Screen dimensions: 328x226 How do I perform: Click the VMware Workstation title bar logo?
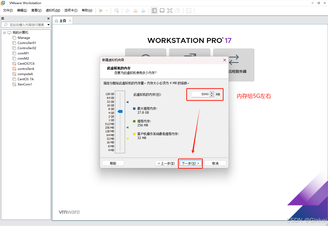[x=3, y=3]
